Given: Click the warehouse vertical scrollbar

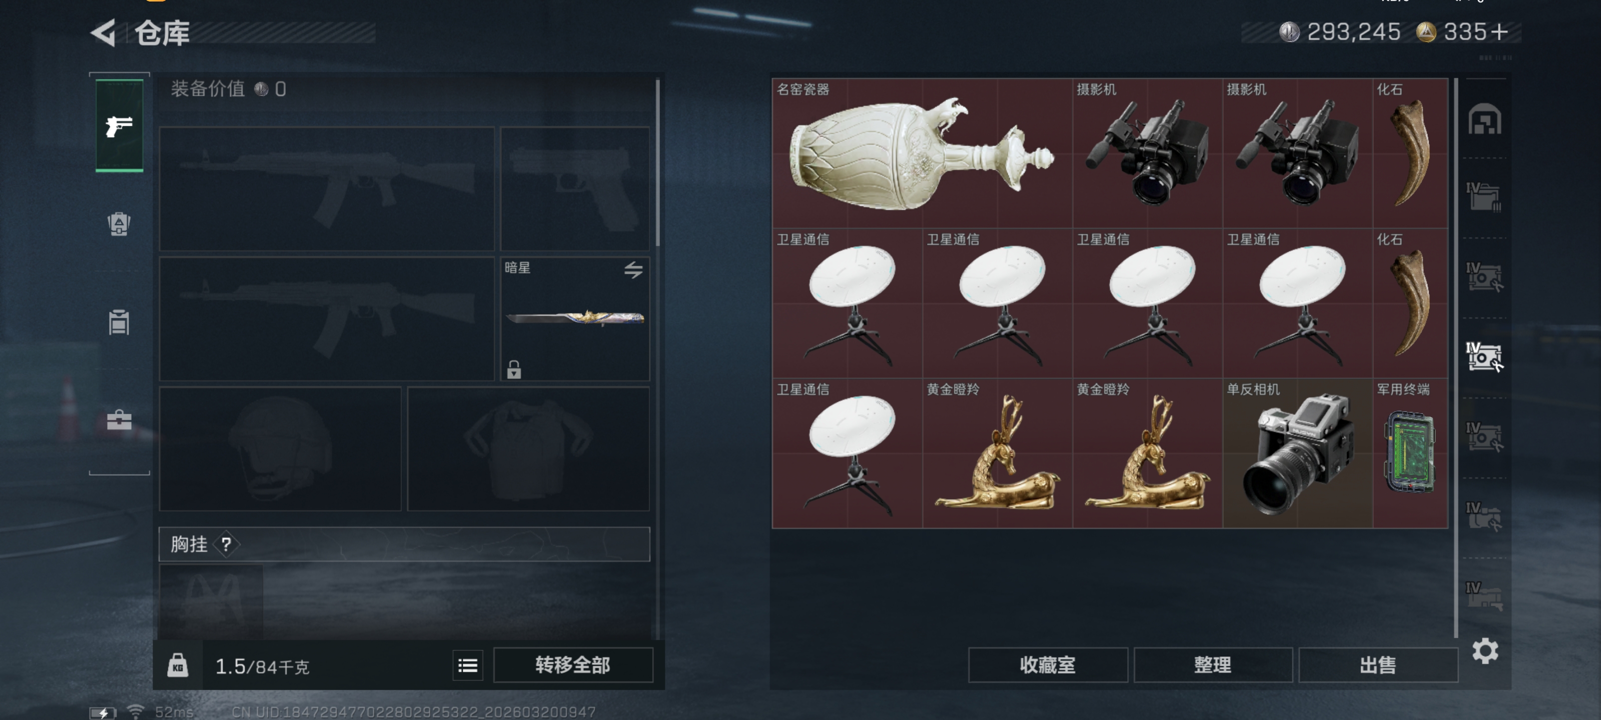Looking at the screenshot, I should pyautogui.click(x=1455, y=357).
